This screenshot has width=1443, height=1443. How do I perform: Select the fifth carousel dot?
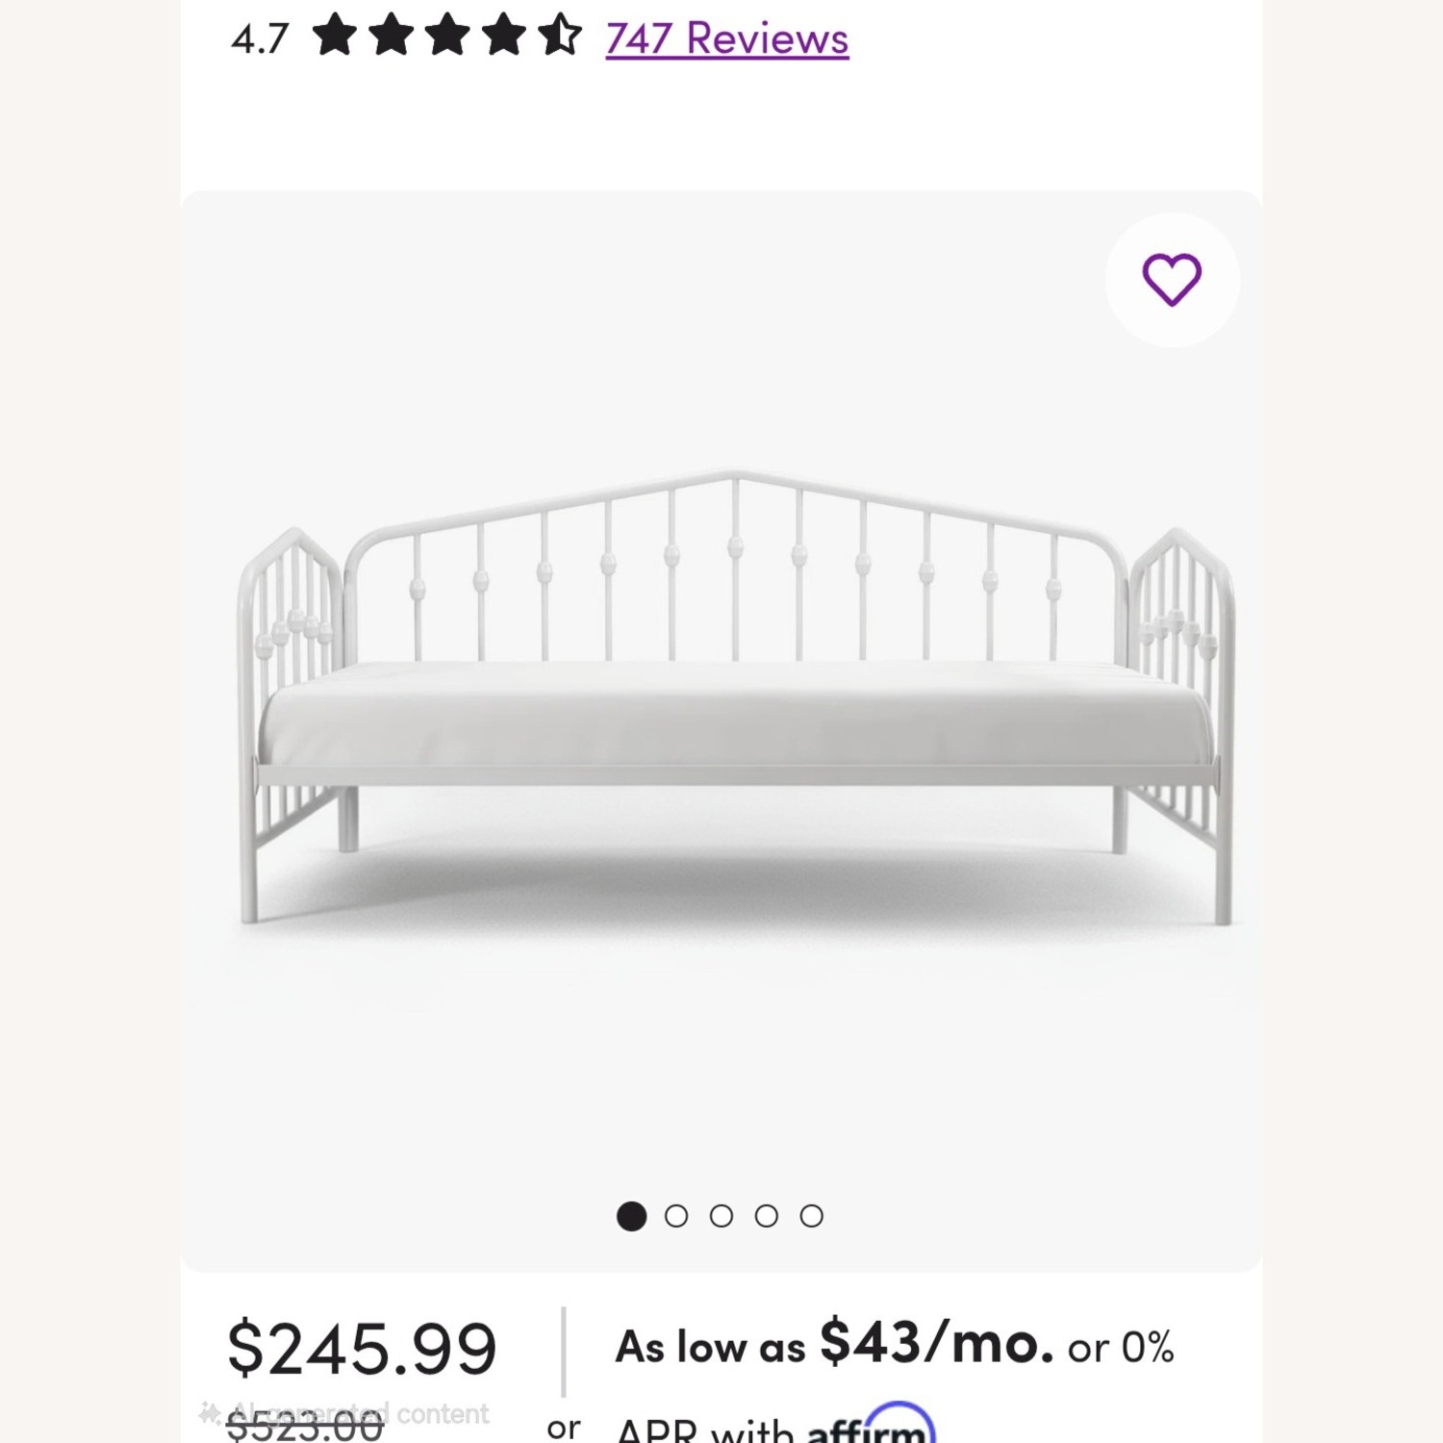[x=811, y=1215]
